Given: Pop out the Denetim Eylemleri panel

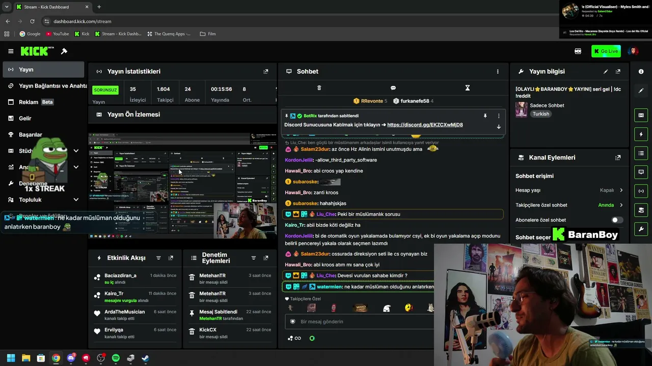Looking at the screenshot, I should click(266, 258).
